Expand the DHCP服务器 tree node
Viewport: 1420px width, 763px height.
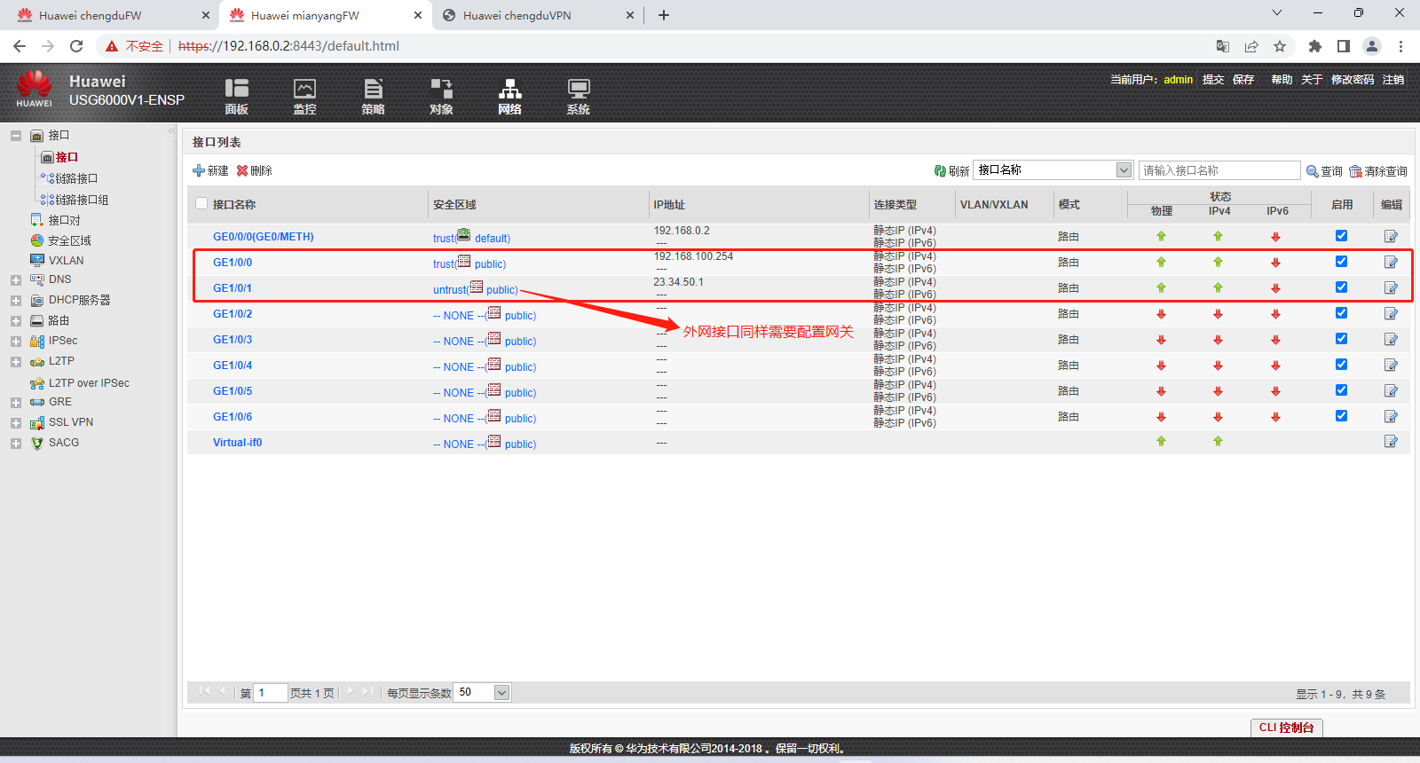(x=16, y=301)
